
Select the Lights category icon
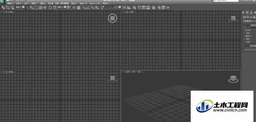click(x=251, y=17)
